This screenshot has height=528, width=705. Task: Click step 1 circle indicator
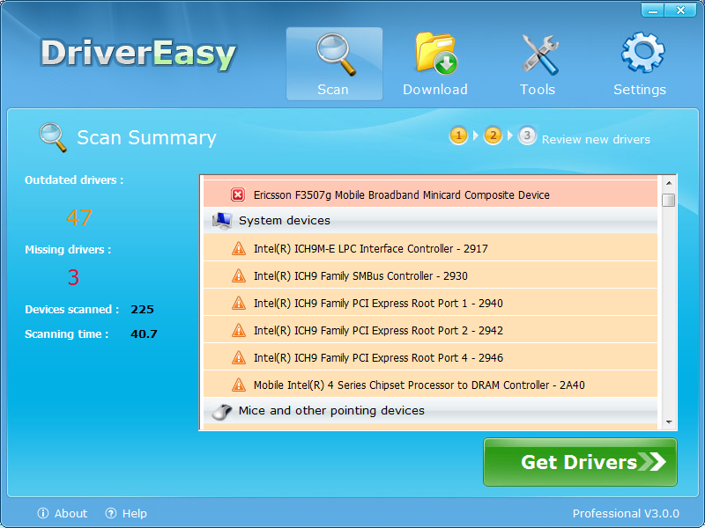click(458, 136)
